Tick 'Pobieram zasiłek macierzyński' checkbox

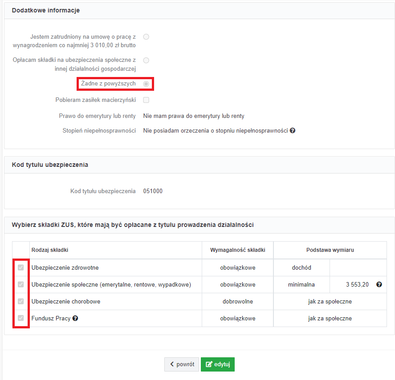[x=146, y=100]
